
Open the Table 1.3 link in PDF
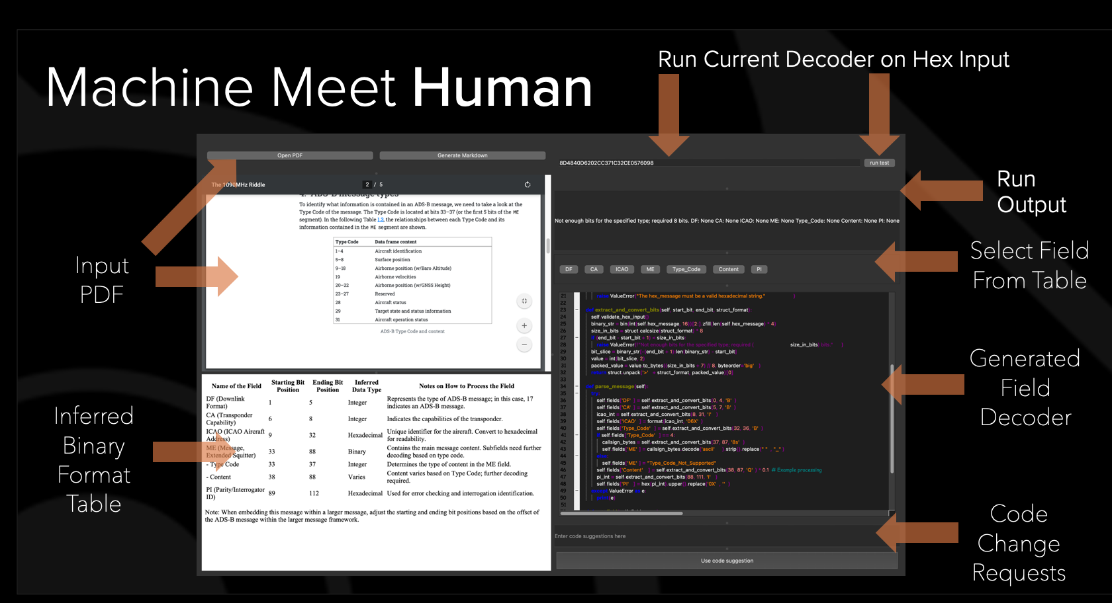point(381,220)
